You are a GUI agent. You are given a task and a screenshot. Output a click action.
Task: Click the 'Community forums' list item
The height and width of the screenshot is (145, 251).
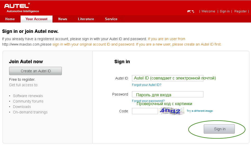coord(28,101)
